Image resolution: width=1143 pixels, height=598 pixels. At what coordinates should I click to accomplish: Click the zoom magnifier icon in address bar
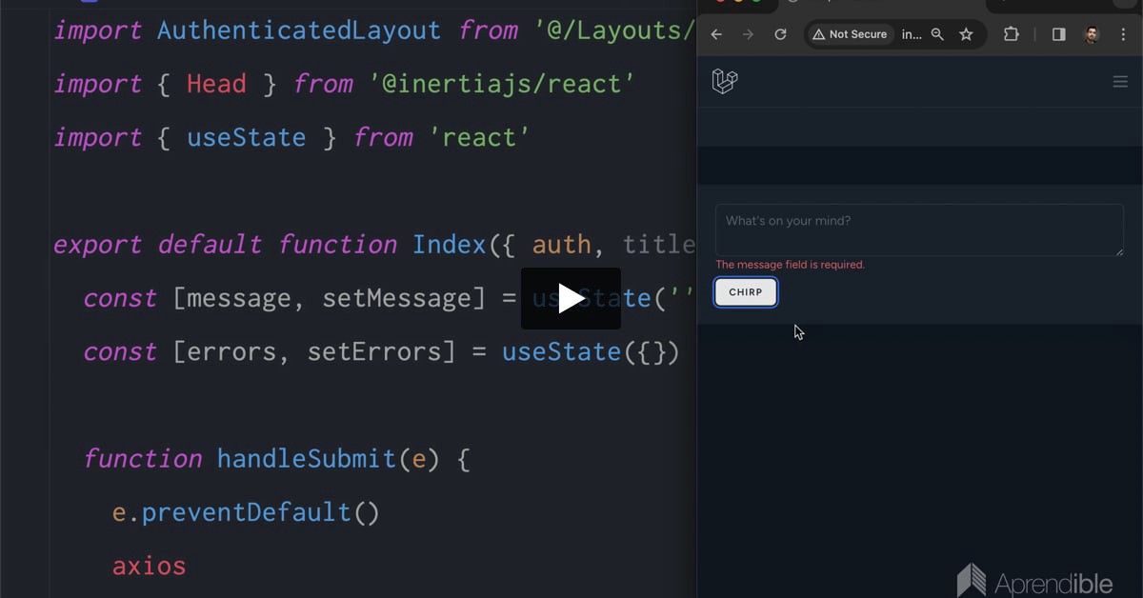point(937,34)
